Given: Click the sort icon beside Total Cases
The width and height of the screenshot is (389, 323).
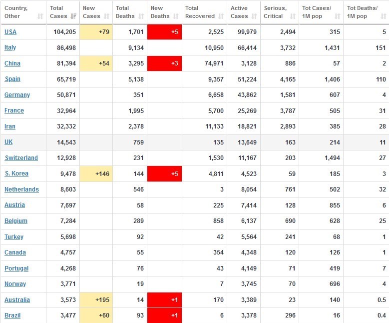Looking at the screenshot, I should [73, 16].
